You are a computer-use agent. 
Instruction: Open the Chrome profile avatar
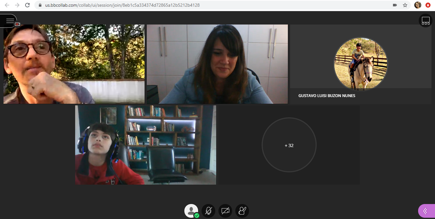417,5
